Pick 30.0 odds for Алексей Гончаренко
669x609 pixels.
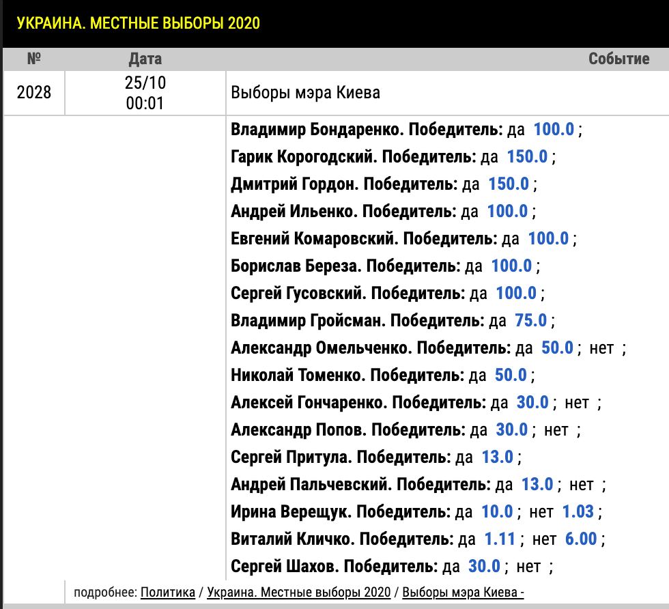[532, 402]
